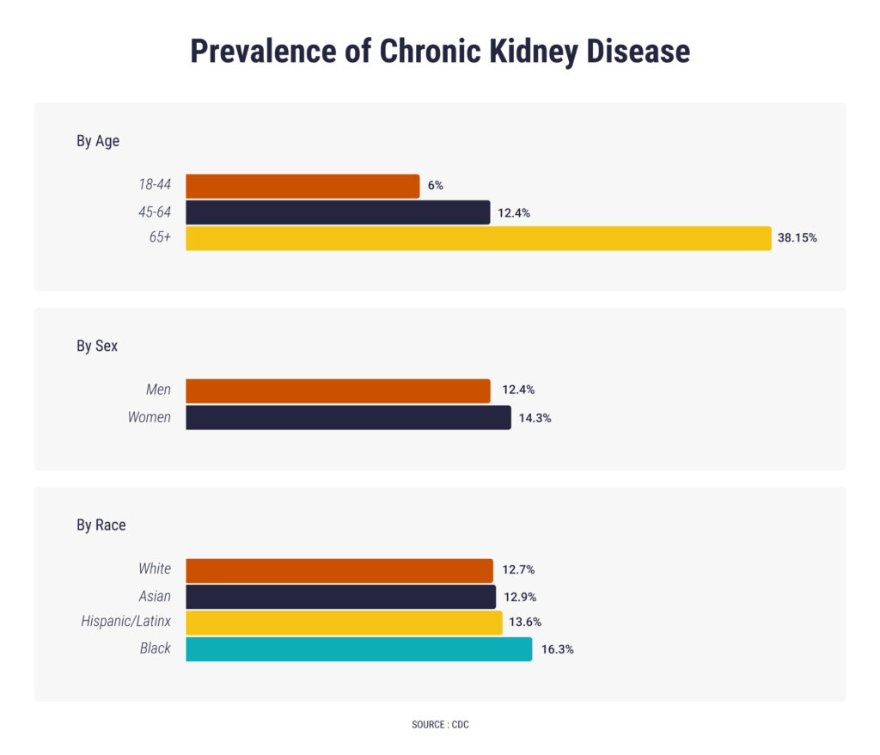
Task: Click the yellow 65+ age bar
Action: click(479, 238)
